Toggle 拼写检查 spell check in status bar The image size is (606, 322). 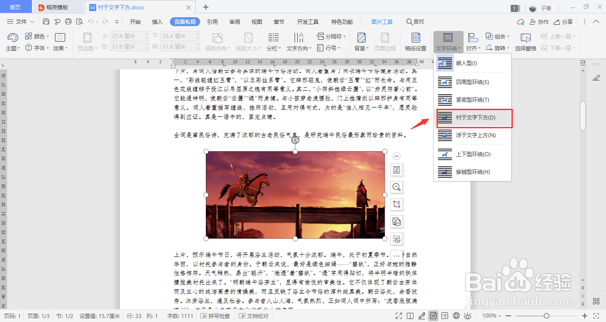point(215,316)
